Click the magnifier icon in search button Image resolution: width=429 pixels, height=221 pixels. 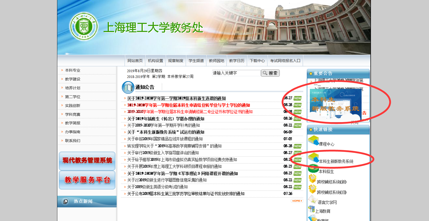click(x=265, y=73)
